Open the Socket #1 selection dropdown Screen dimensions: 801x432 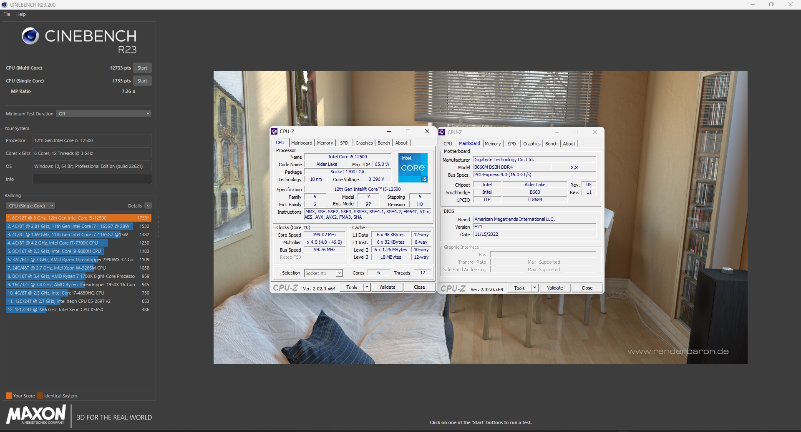323,273
